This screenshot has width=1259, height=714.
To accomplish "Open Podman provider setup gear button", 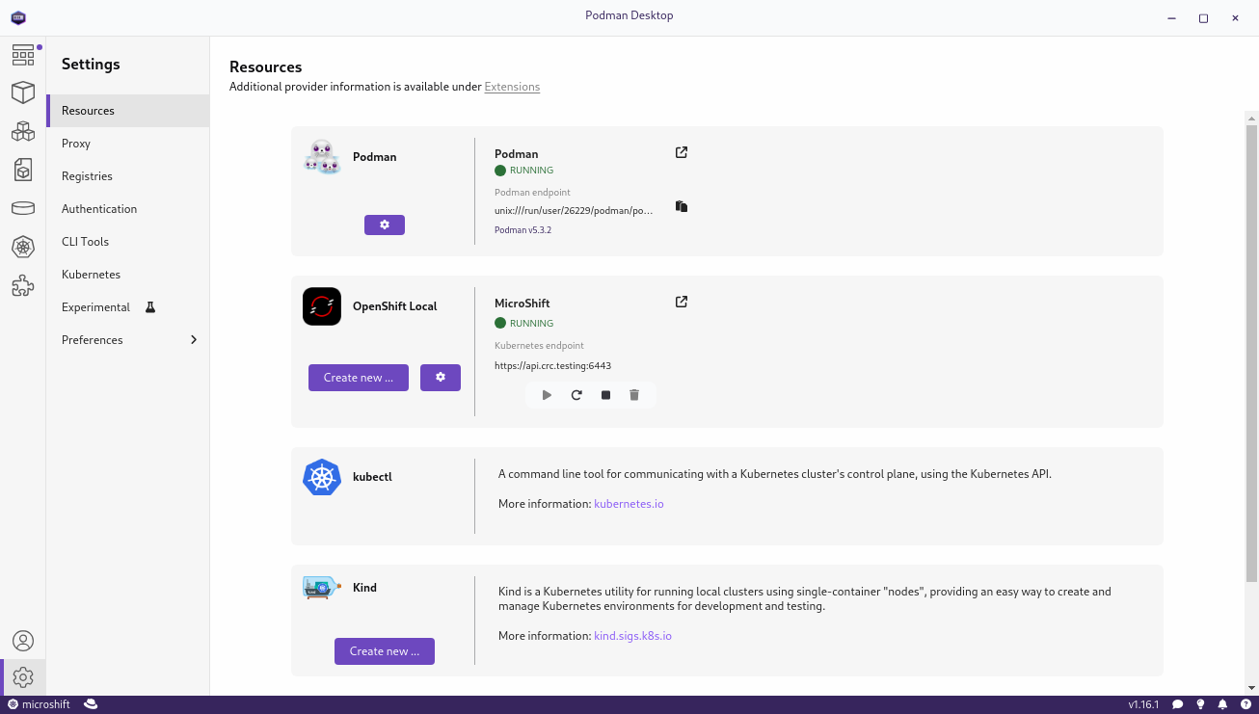I will click(385, 225).
